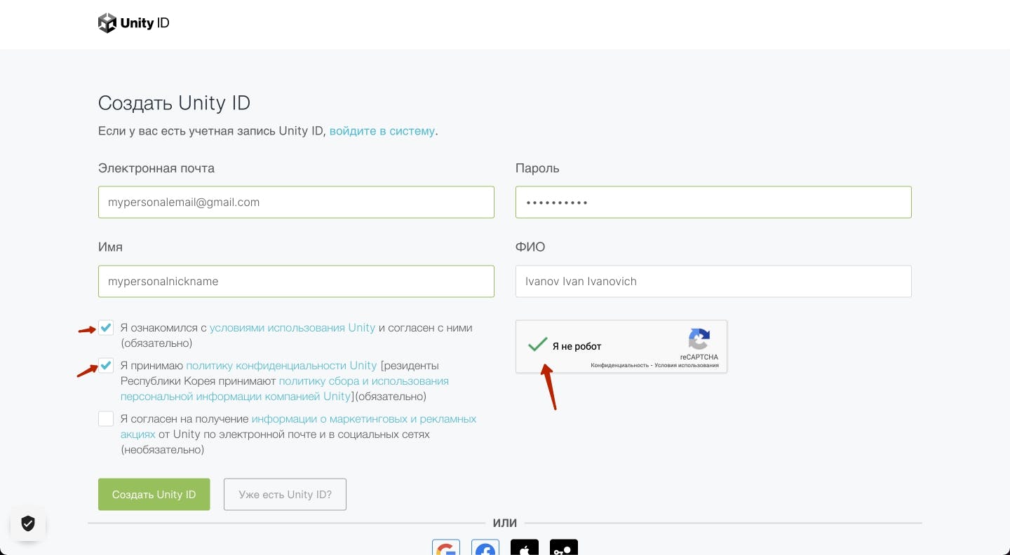Uncheck the Unity terms of use agreement checkbox

coord(106,327)
